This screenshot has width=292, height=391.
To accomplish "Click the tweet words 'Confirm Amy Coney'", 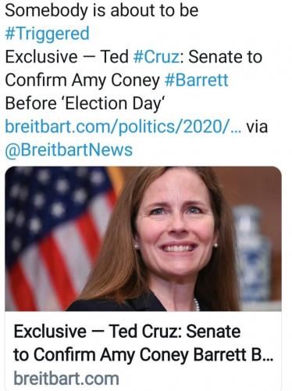I will click(x=82, y=80).
